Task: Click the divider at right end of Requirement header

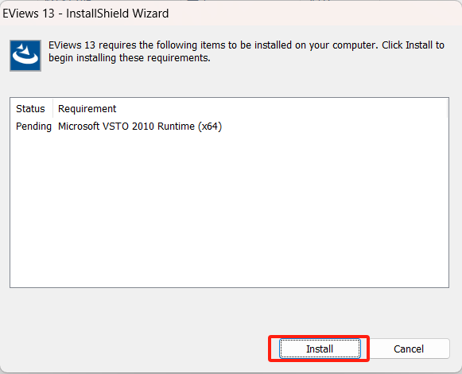Action: [447, 108]
